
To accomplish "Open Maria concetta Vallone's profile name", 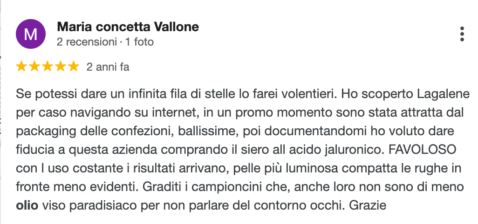I will [x=128, y=27].
